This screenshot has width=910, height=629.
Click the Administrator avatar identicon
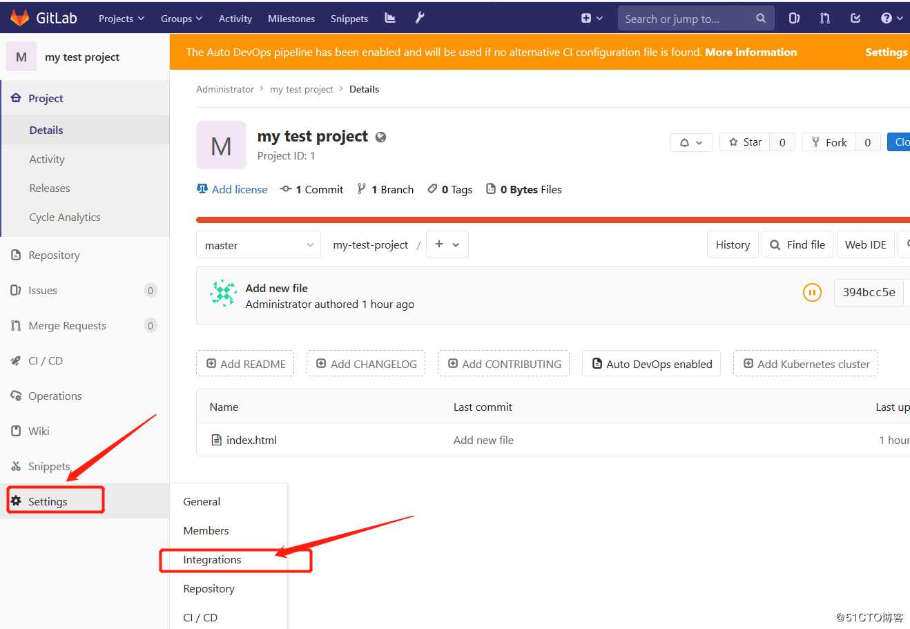[x=223, y=293]
